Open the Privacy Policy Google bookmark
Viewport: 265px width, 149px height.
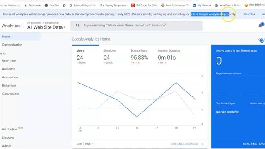pos(83,5)
